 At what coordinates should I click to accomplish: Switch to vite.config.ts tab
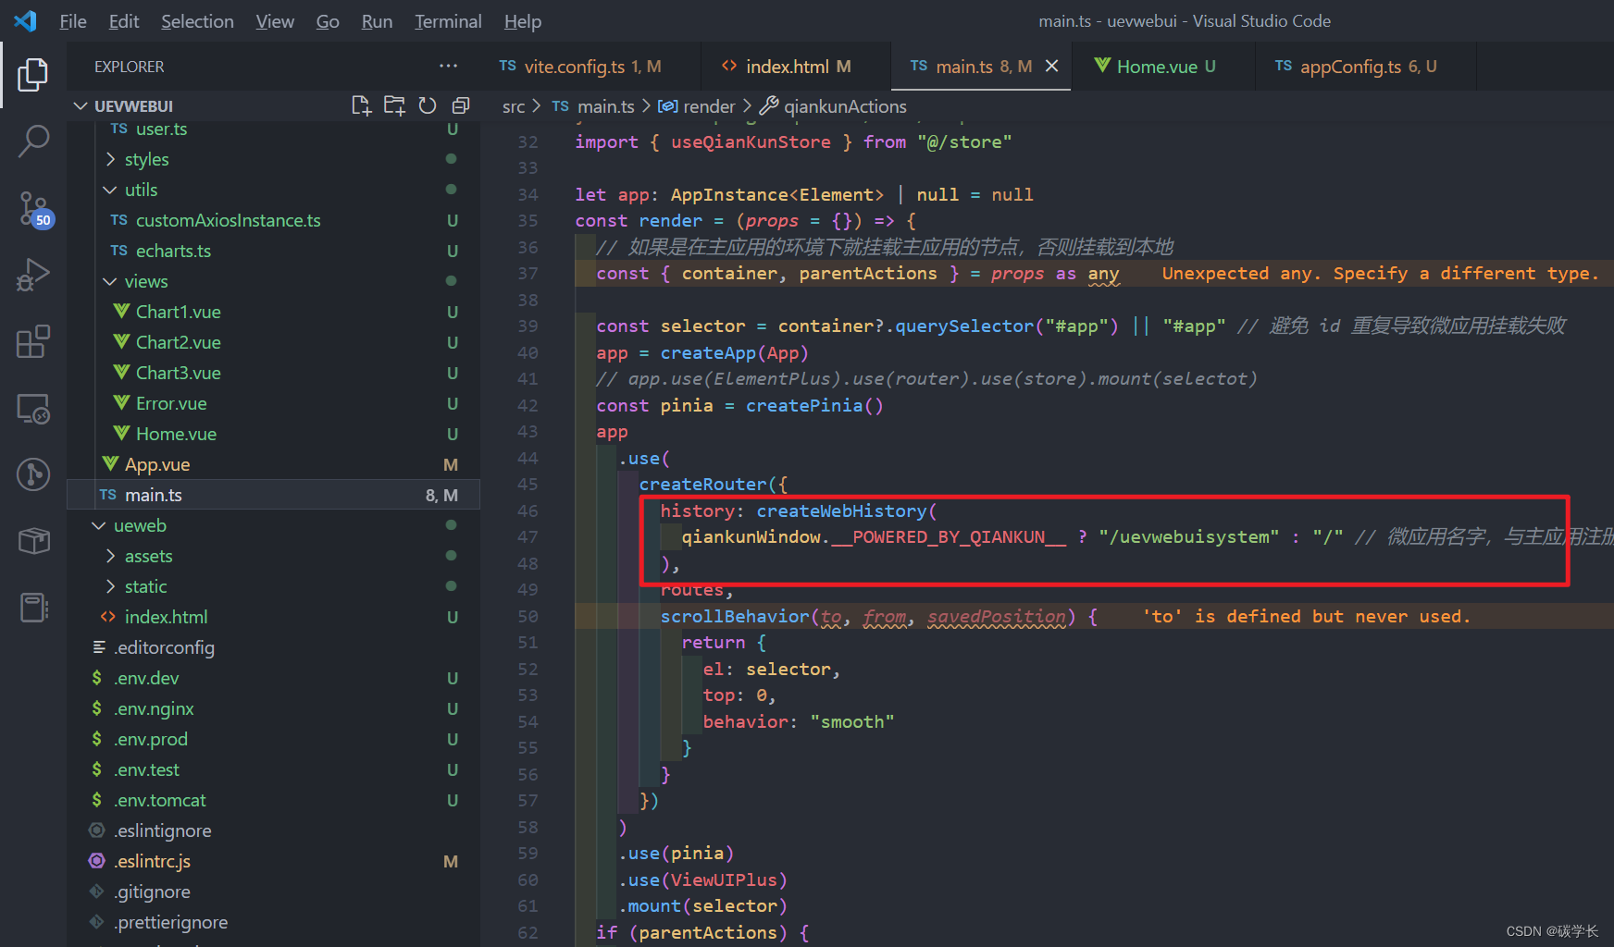point(590,67)
